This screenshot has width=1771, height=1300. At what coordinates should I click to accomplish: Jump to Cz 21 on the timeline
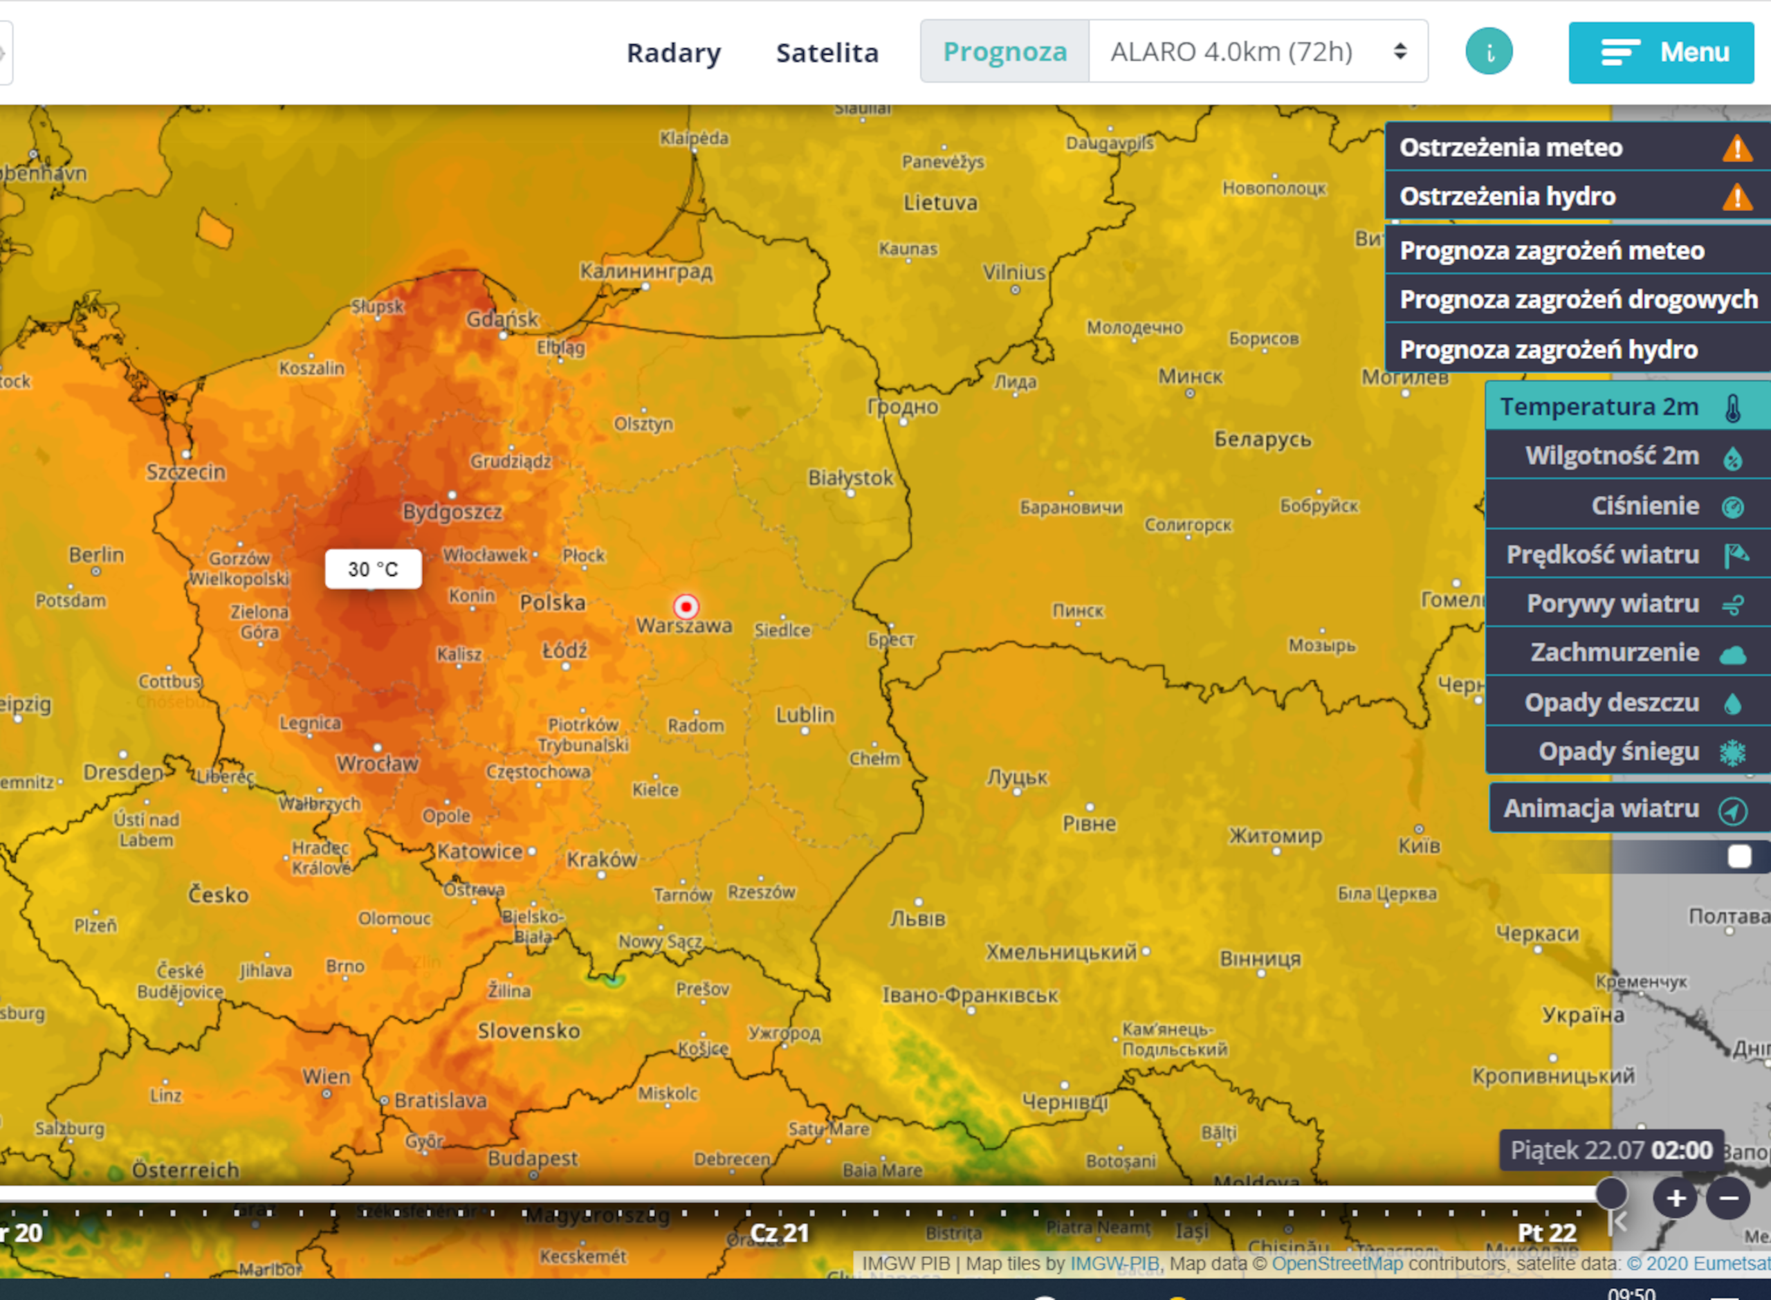tap(779, 1233)
